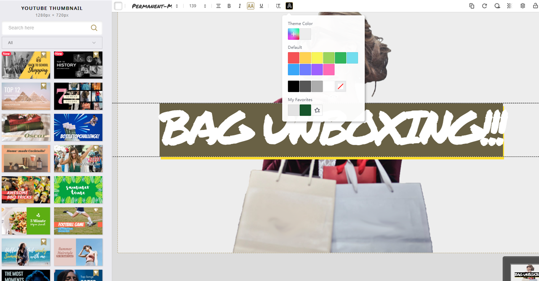
Task: Choose the Summer Hairstyle template
Action: click(78, 252)
